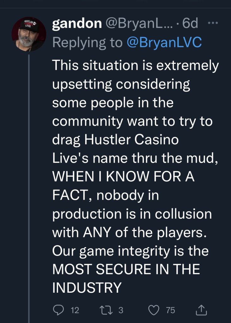Viewport: 231px width, 323px height.
Task: Open the share menu via share icon
Action: [x=201, y=310]
